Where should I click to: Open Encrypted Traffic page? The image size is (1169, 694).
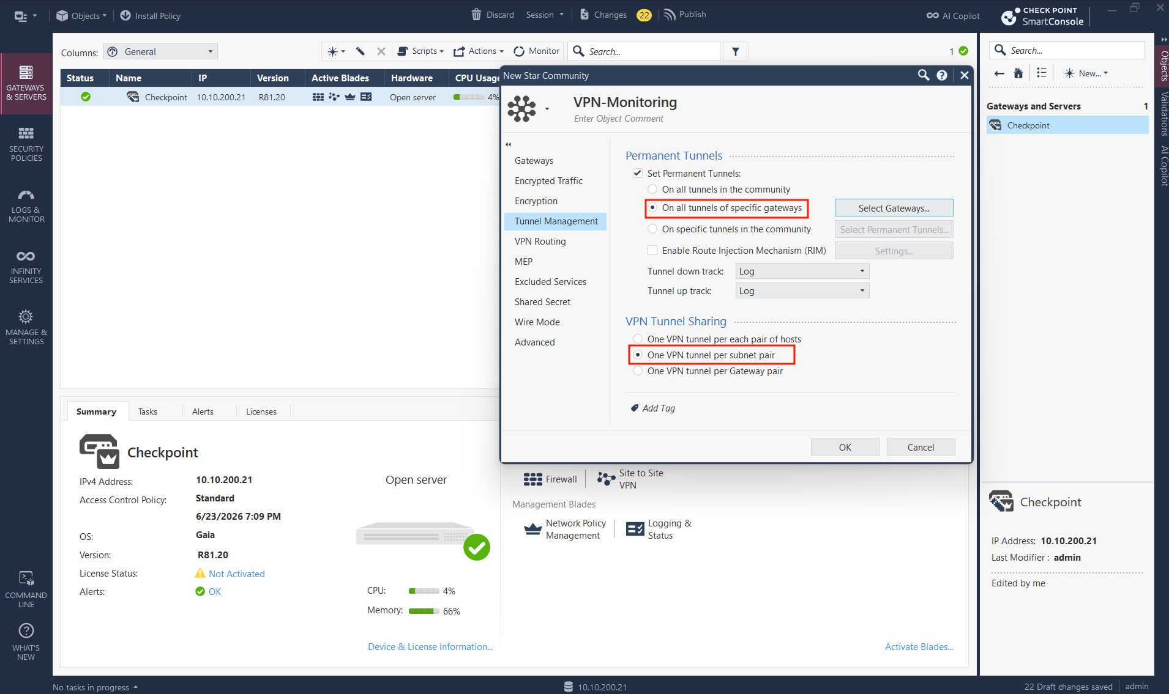[x=548, y=181]
